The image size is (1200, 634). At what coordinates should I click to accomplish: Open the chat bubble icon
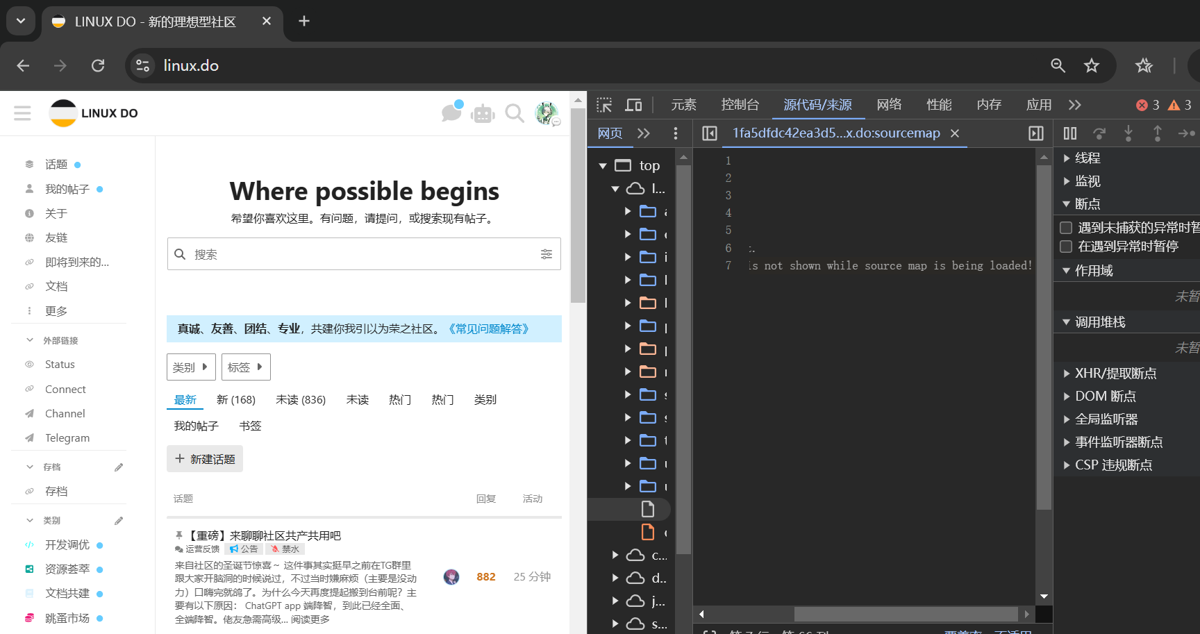tap(452, 112)
